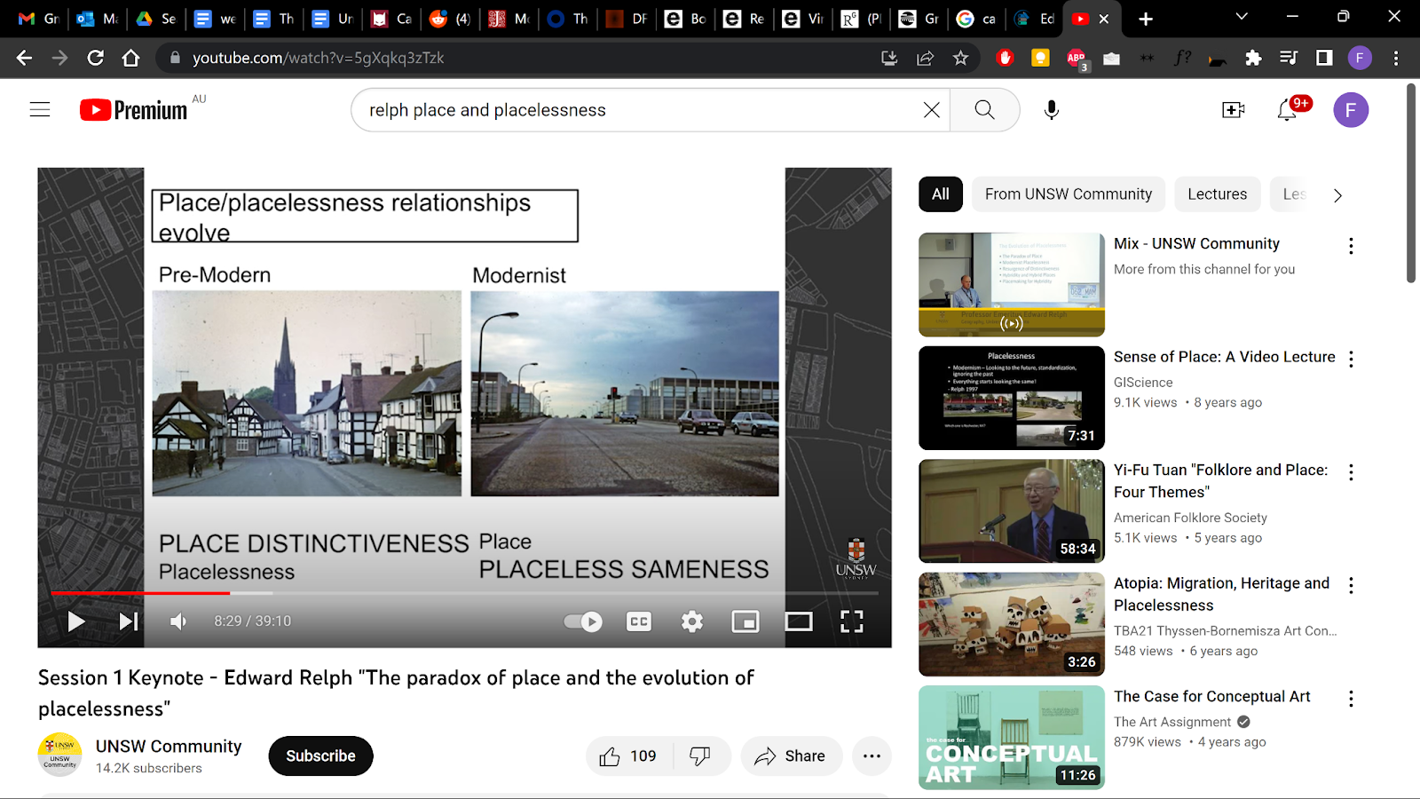Mute the video volume
This screenshot has height=799, width=1420.
click(178, 621)
